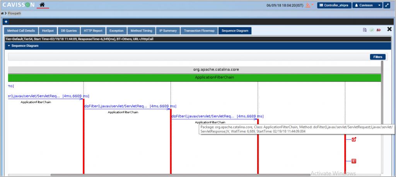Click the horizontal scrollbar thumb
The image size is (396, 177).
(180, 175)
